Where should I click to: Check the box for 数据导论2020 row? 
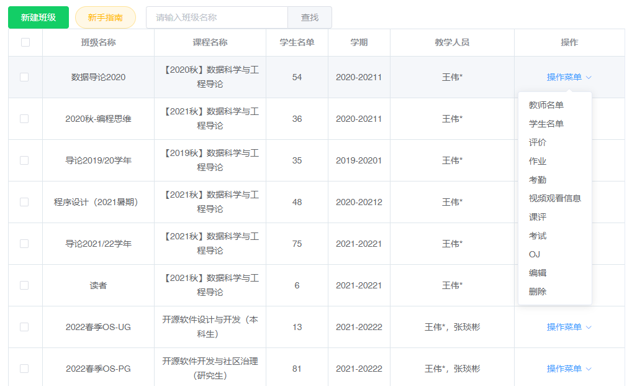tap(24, 77)
